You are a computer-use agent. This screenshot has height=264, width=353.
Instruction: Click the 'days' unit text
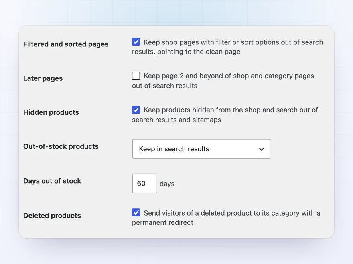pyautogui.click(x=167, y=184)
